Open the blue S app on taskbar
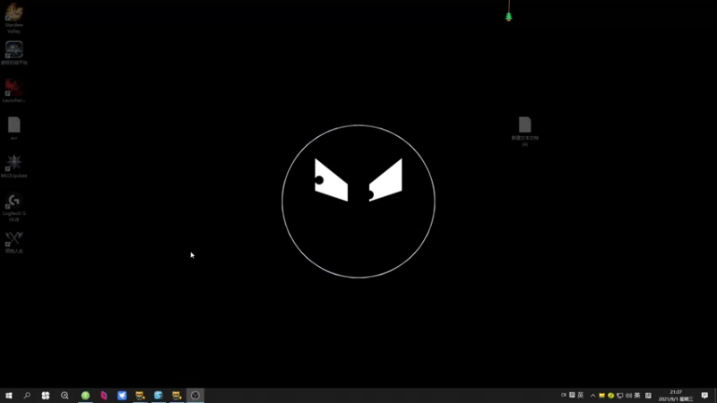 159,395
